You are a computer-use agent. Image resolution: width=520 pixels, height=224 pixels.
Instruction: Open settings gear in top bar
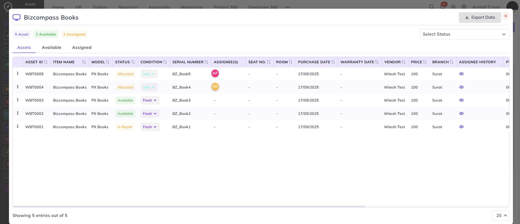(464, 7)
